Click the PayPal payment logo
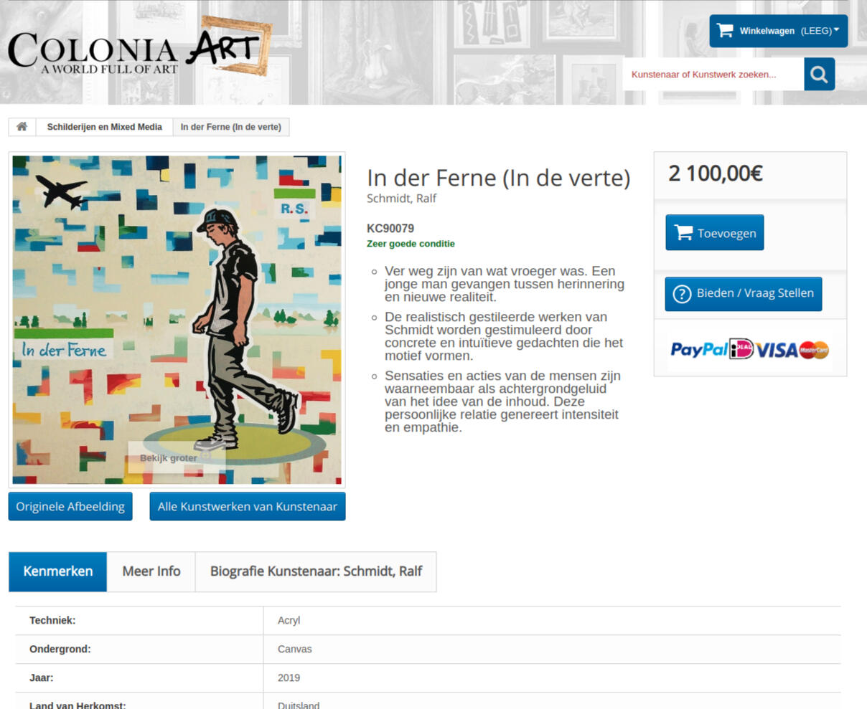Screen dimensions: 867x709 point(700,350)
